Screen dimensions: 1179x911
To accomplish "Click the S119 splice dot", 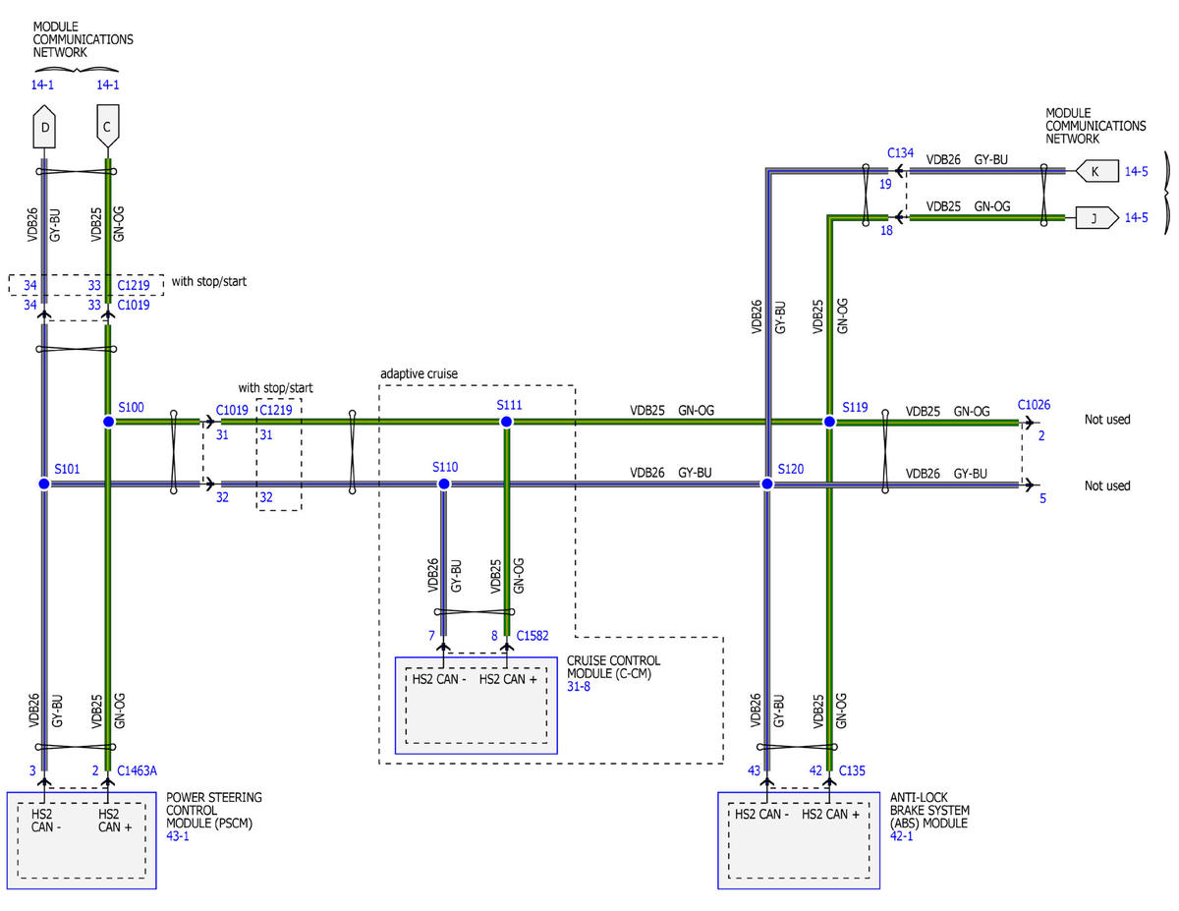I will (829, 422).
